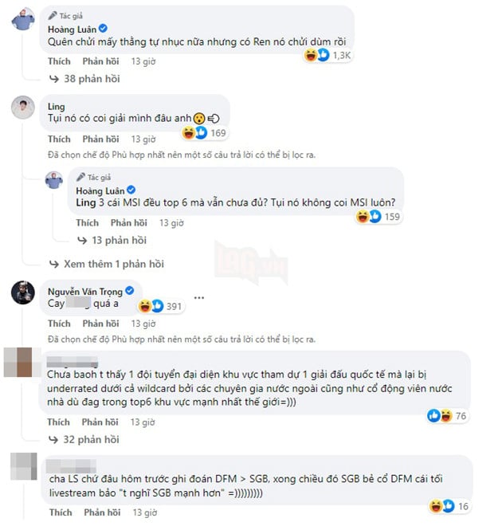Reply to Hoàng Luân's top comment via Phản hồi
The width and height of the screenshot is (502, 526).
(x=100, y=61)
